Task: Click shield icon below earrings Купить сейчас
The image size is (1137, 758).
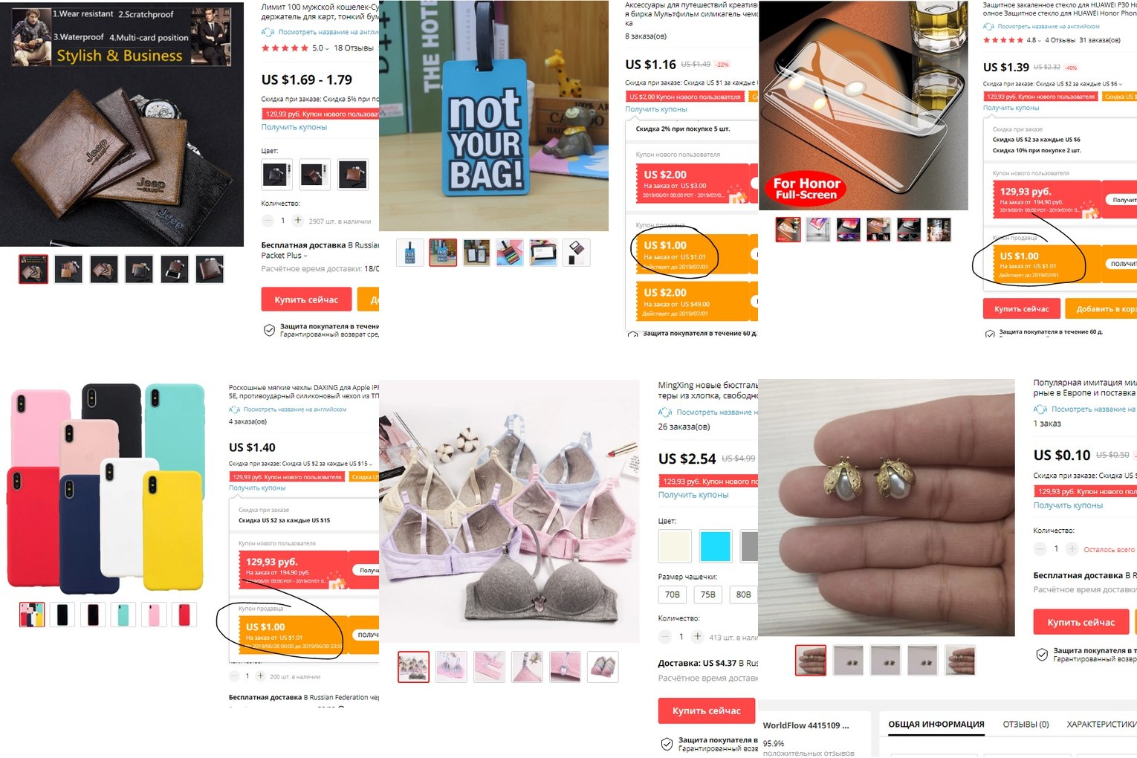Action: coord(1042,655)
